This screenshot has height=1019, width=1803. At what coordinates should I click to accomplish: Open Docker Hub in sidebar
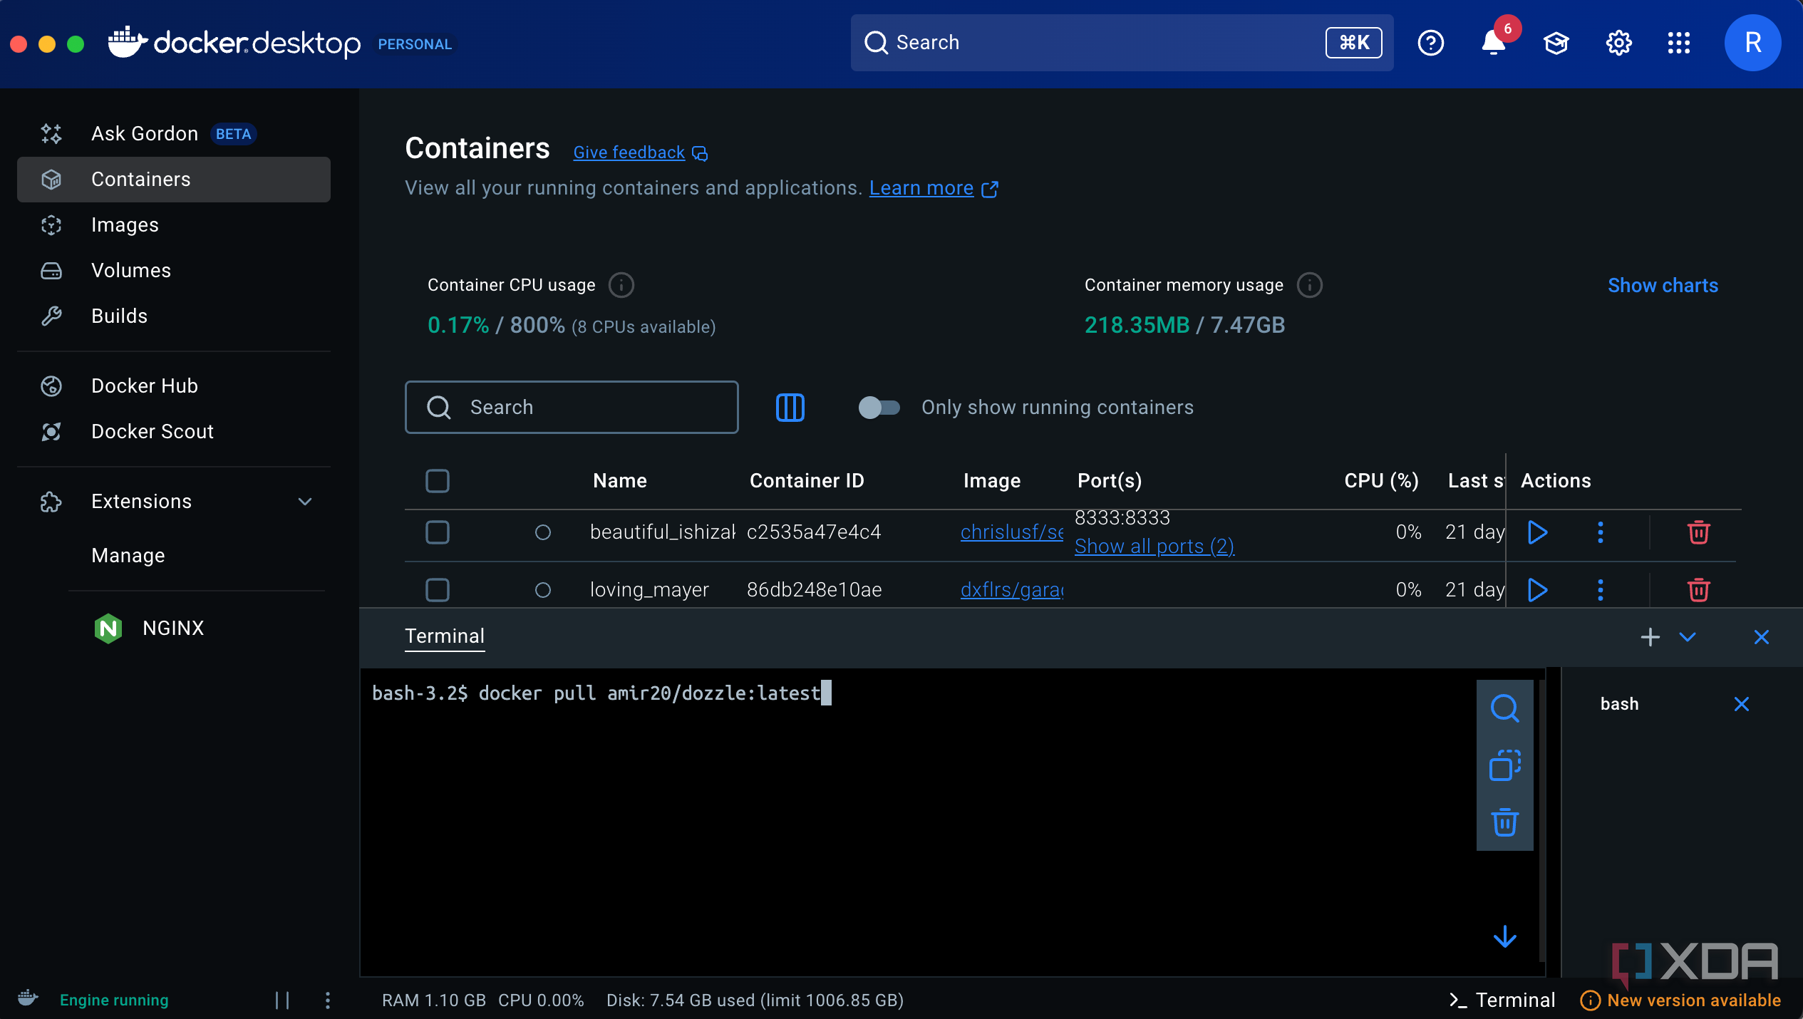click(x=174, y=386)
